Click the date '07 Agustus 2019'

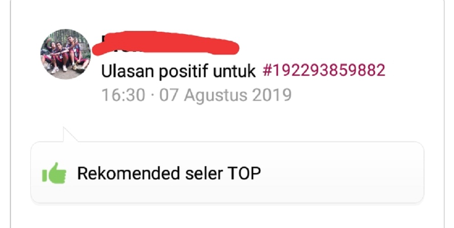225,95
